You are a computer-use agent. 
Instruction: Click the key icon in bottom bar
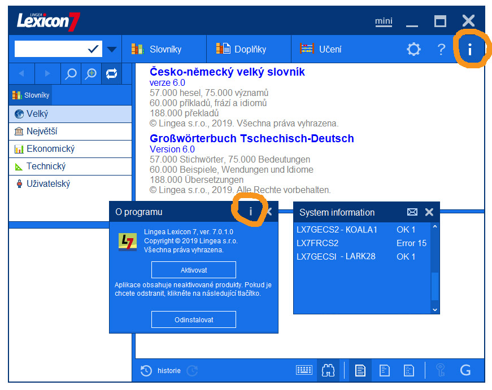click(441, 370)
